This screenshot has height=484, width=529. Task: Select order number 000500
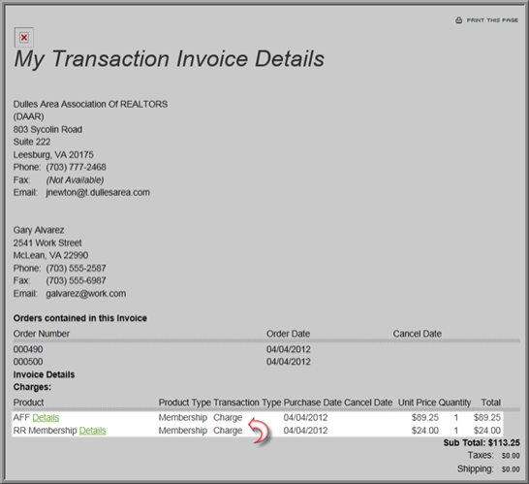click(28, 362)
